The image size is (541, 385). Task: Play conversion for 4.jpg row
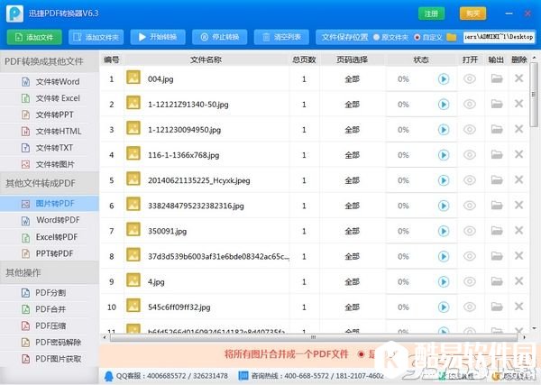(444, 282)
